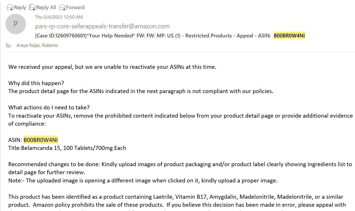
Task: Select the Reply button label
Action: coord(20,7)
